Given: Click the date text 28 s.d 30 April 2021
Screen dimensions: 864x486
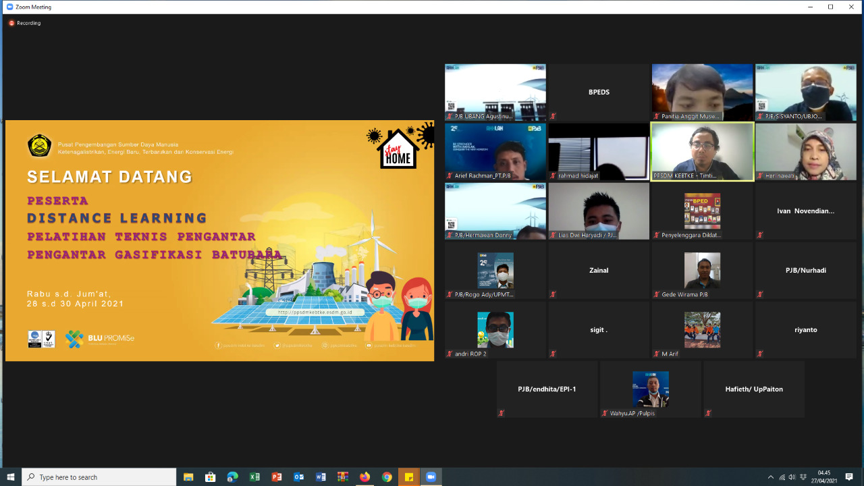Looking at the screenshot, I should [x=76, y=304].
